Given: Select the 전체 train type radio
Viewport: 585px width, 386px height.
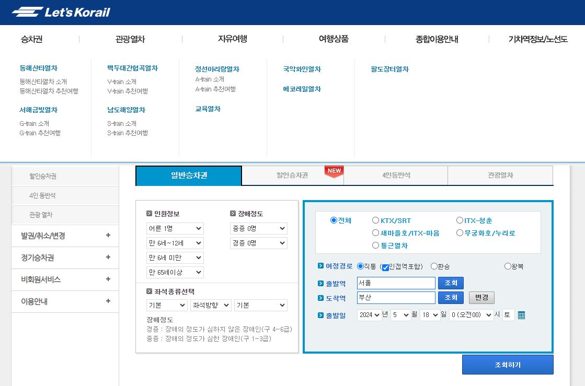Looking at the screenshot, I should (334, 220).
